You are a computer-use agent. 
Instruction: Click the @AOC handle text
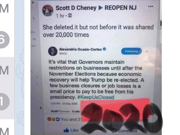tap(63, 53)
